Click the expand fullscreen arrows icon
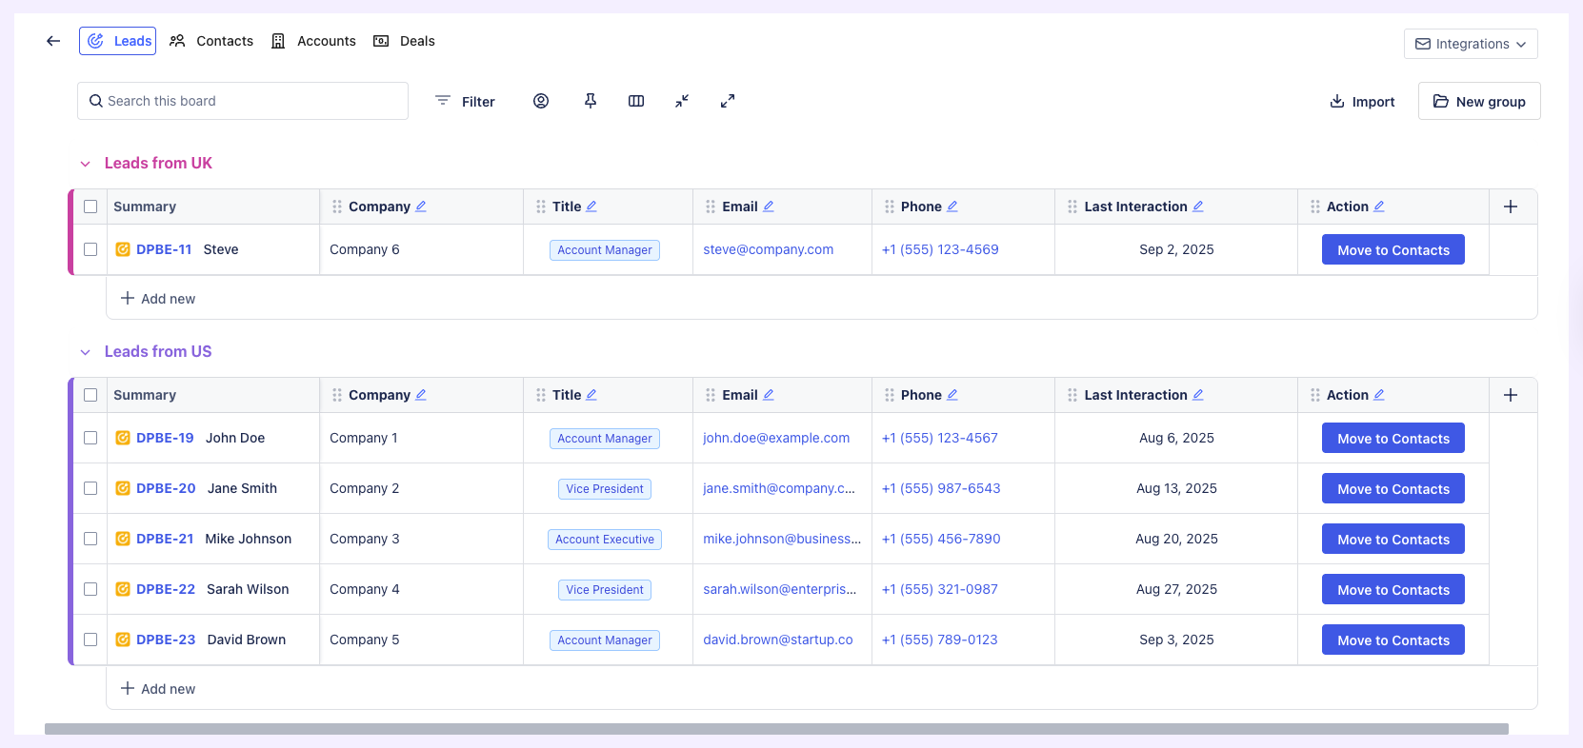This screenshot has width=1583, height=748. [728, 101]
